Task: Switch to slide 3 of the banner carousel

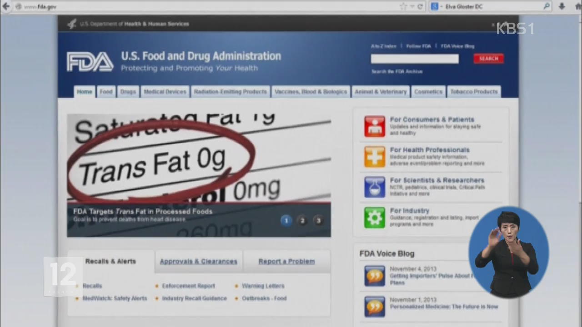Action: [319, 221]
